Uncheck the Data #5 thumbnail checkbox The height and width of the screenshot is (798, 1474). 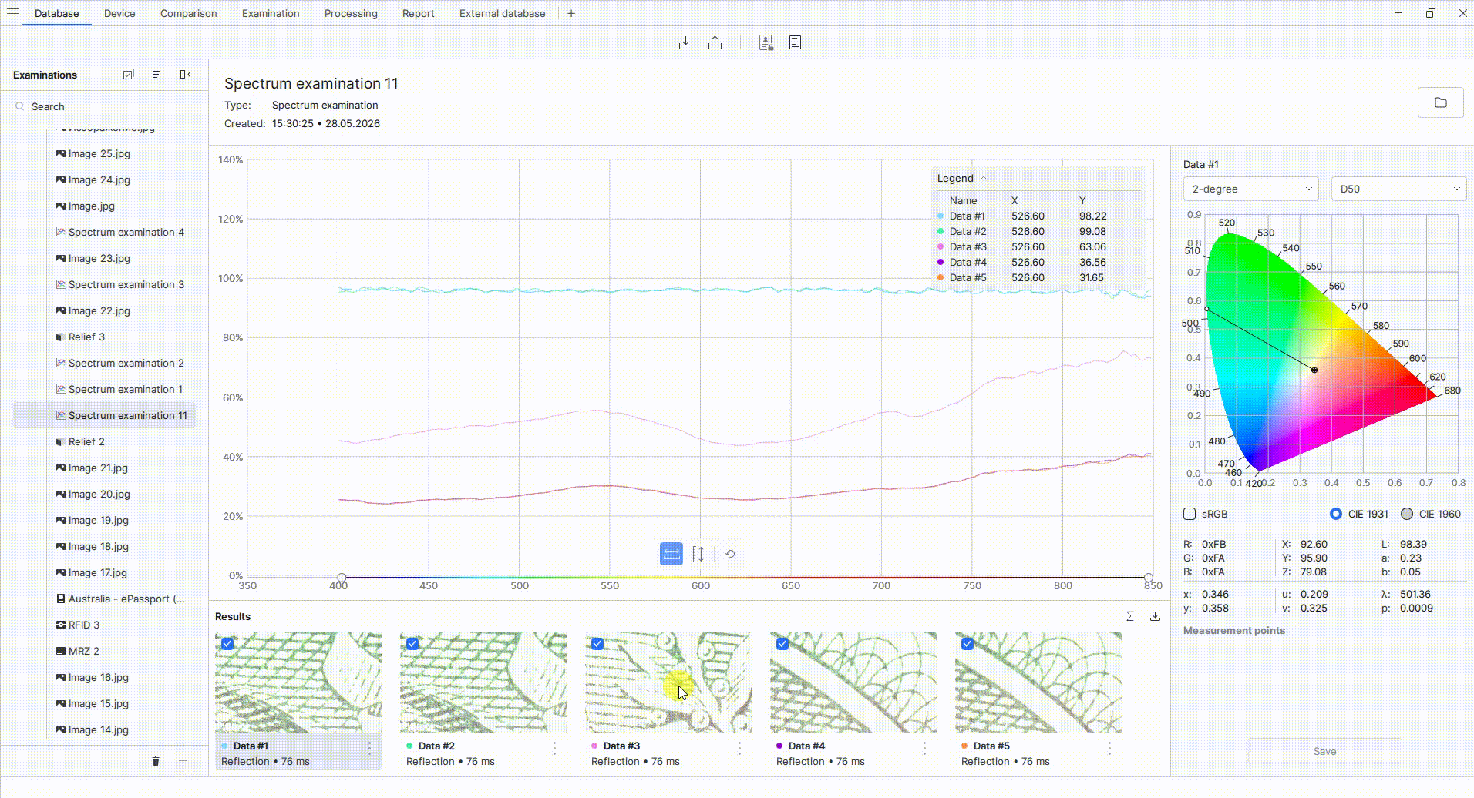[967, 644]
